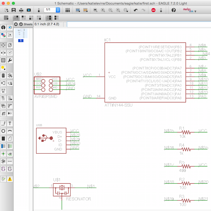Zoom to fit the drawing
The width and height of the screenshot is (211, 211).
click(x=95, y=10)
